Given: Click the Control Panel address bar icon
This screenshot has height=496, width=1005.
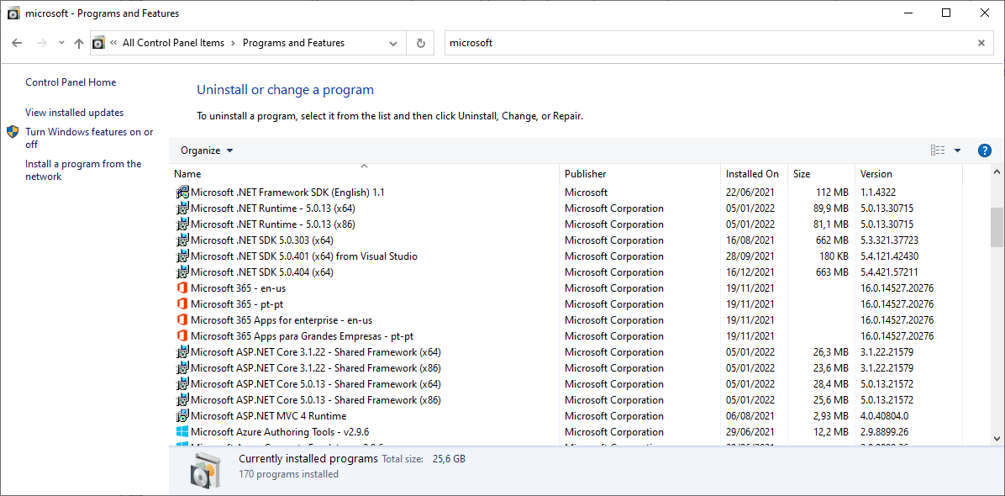Looking at the screenshot, I should click(x=98, y=43).
